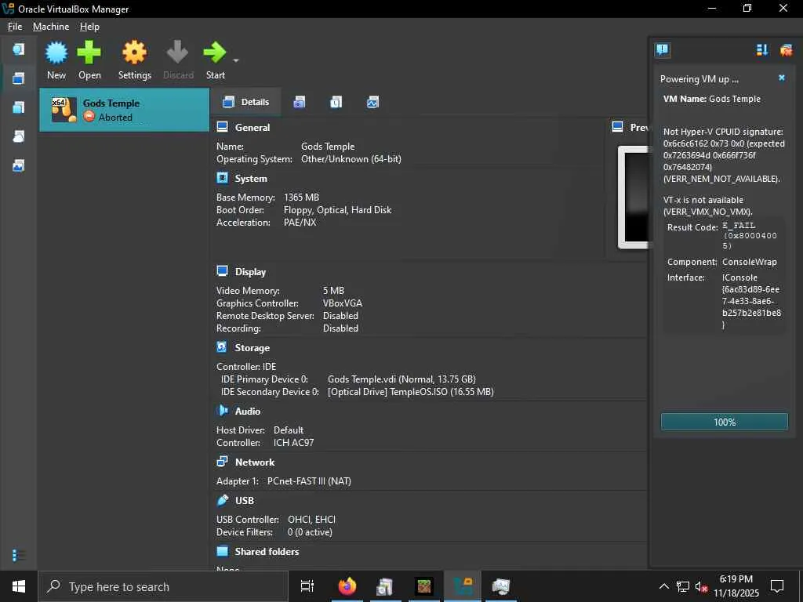Toggle the sidebar text list icon at bottom-left
The height and width of the screenshot is (602, 803).
coord(19,555)
